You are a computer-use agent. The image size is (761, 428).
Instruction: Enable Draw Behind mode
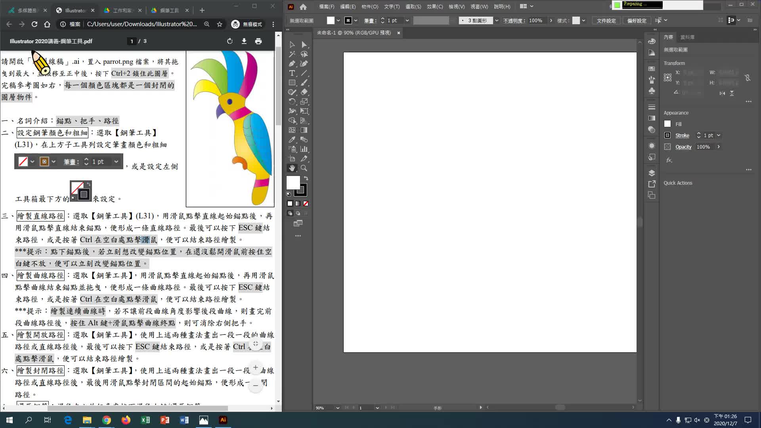(298, 213)
